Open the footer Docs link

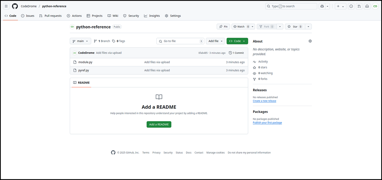point(189,153)
